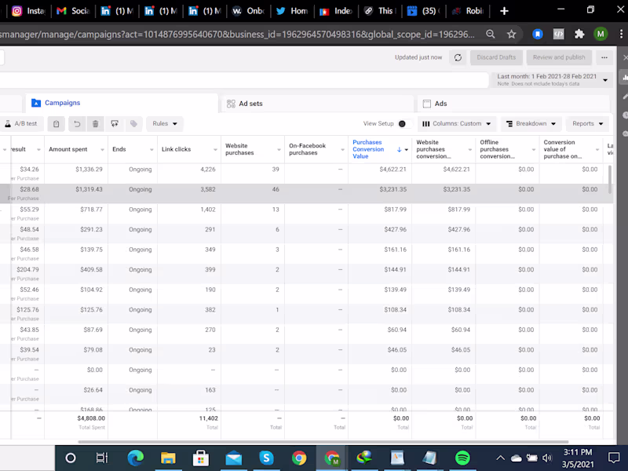This screenshot has height=471, width=628.
Task: Click the Discard Drafts button
Action: pos(496,57)
